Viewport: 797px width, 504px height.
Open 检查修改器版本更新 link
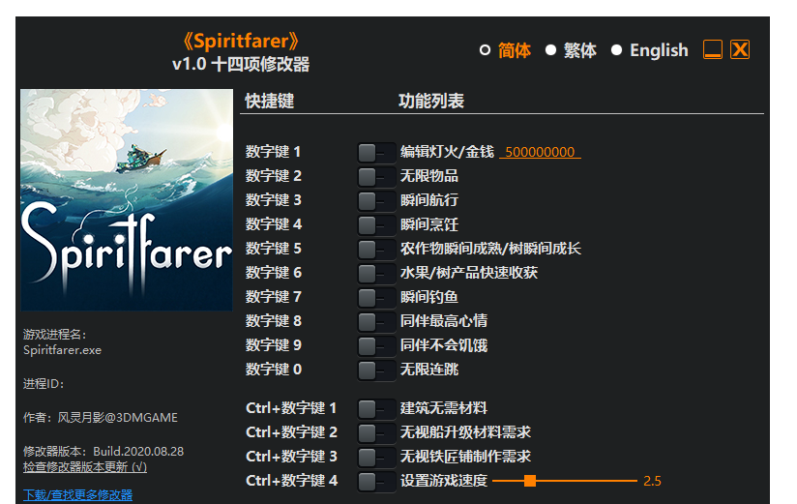(x=85, y=467)
